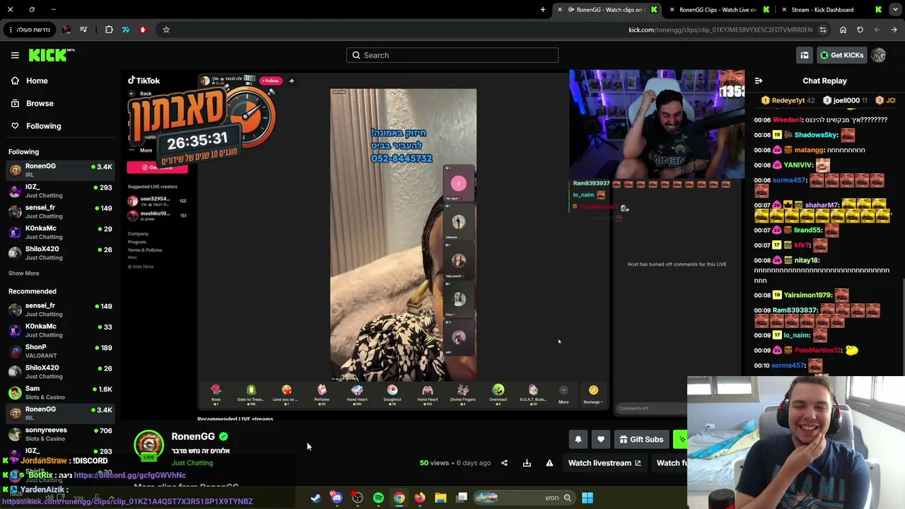The width and height of the screenshot is (905, 509).
Task: Click Yairsimon1979 username in chat
Action: tap(807, 295)
